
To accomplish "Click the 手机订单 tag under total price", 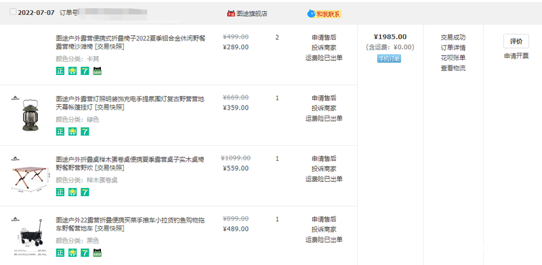I will point(389,59).
